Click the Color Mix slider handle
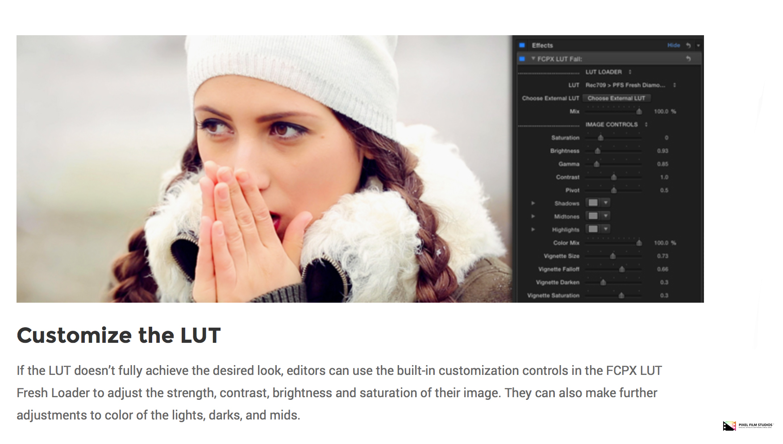Viewport: 783px width, 444px height. tap(639, 243)
